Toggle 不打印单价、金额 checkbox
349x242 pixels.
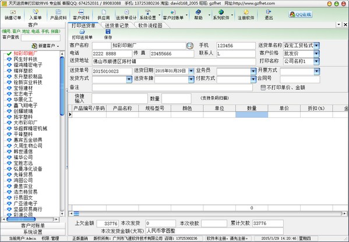263,87
